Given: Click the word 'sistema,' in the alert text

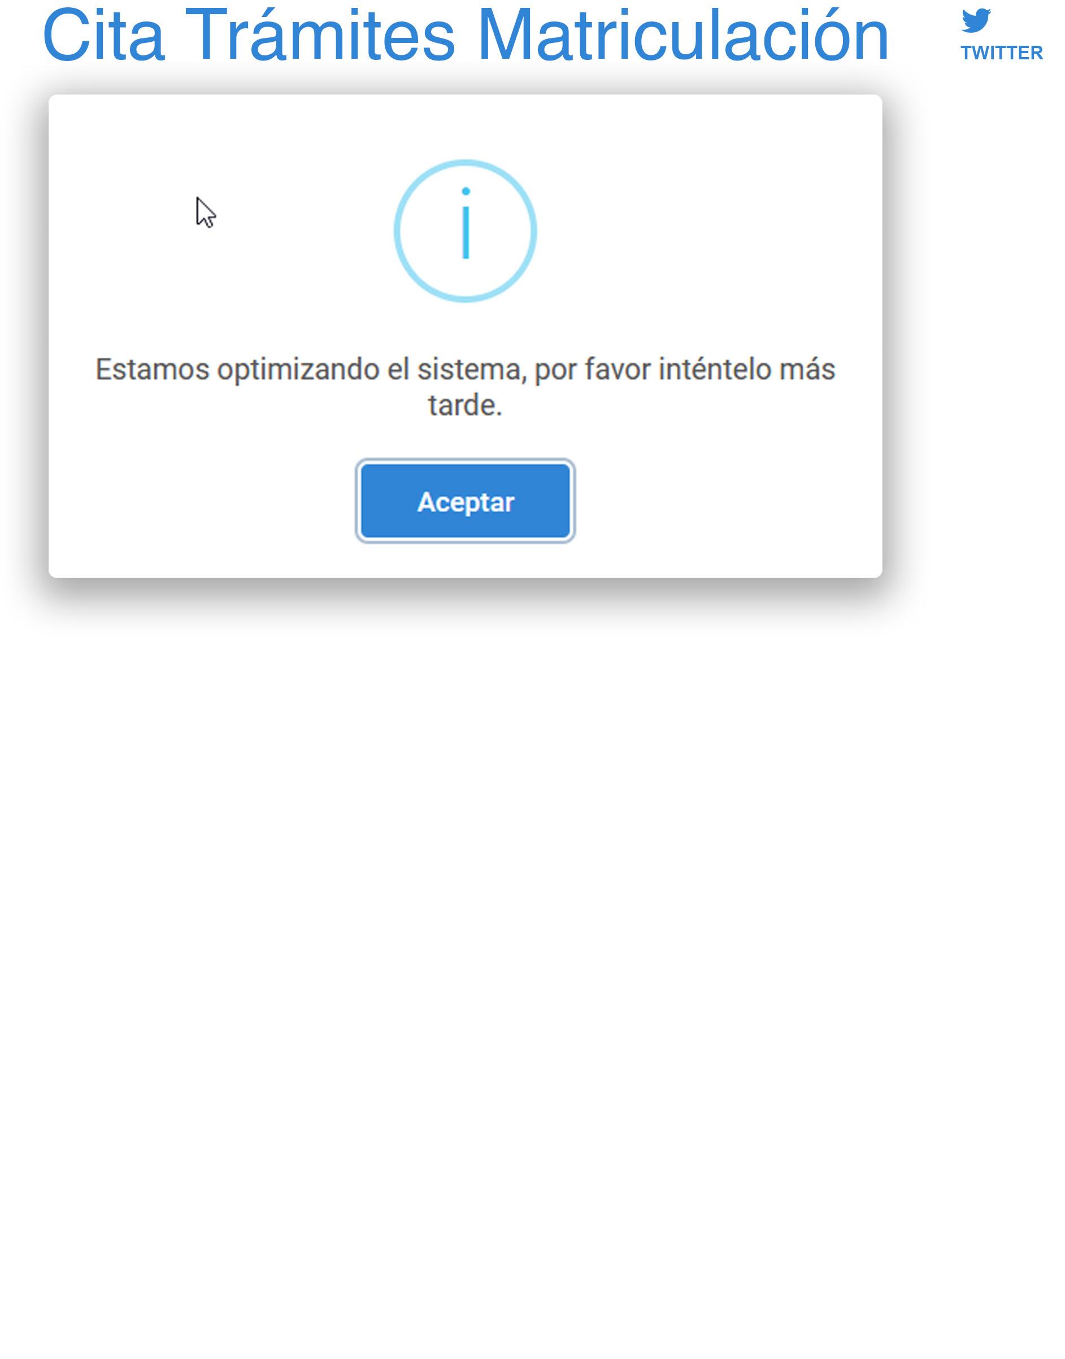Looking at the screenshot, I should click(472, 370).
